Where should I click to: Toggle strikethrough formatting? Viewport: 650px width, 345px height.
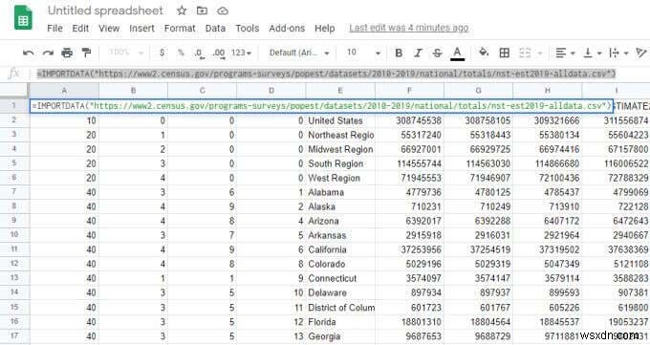(x=438, y=54)
